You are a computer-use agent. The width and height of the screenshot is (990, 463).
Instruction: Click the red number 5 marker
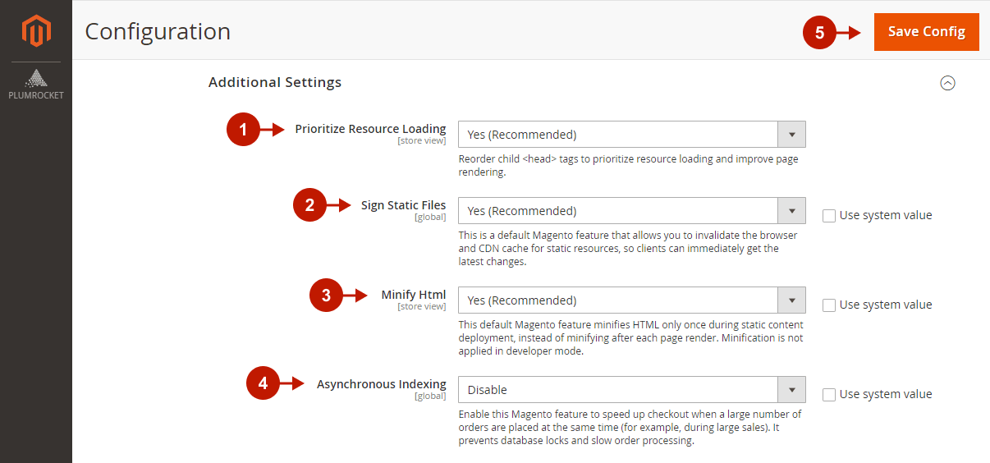(819, 33)
